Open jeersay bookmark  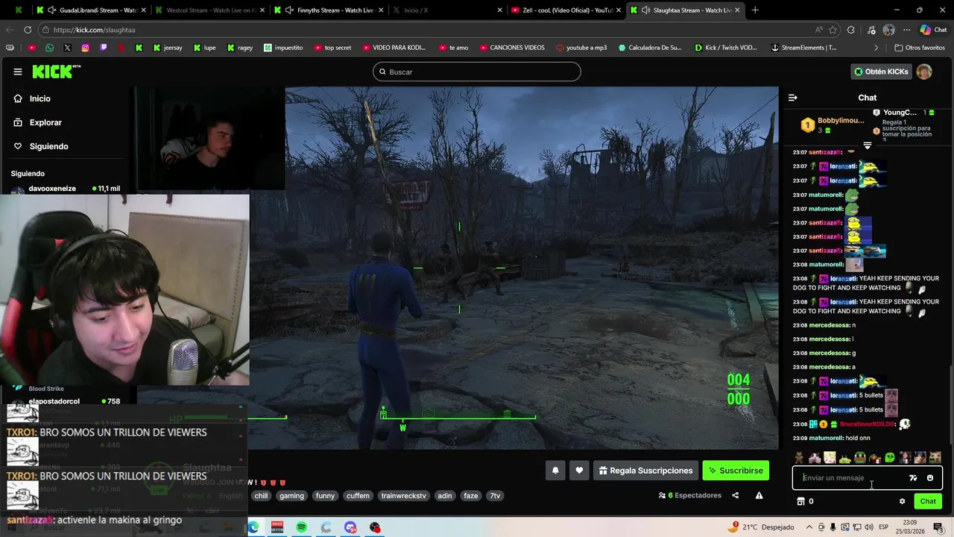(168, 47)
